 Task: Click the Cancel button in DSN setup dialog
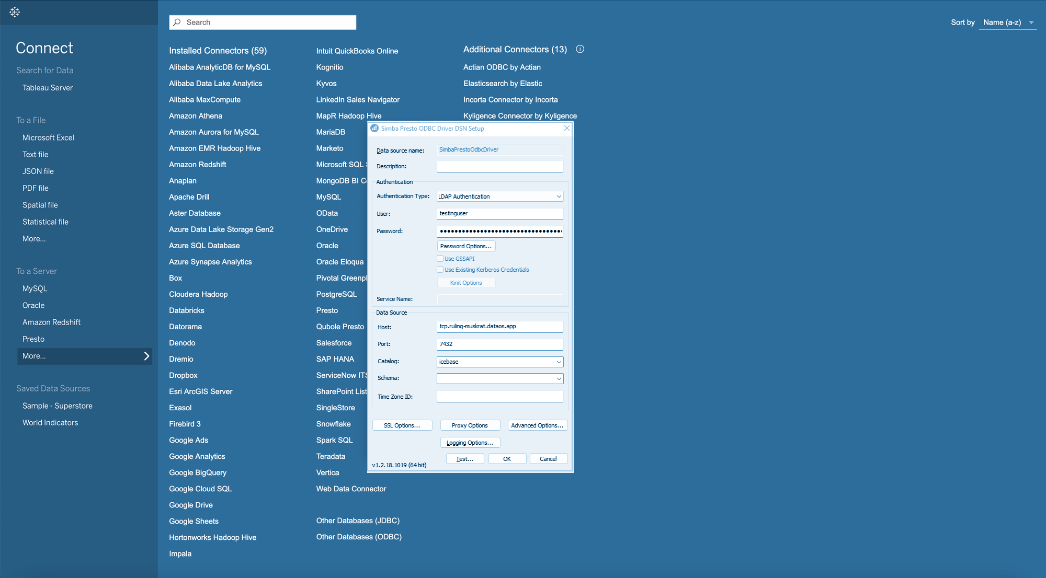tap(548, 458)
